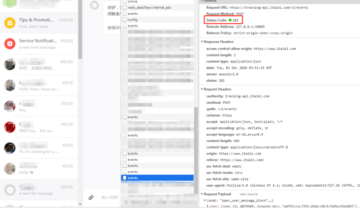Click the red Service Notification icon
360x208 pixels.
tap(10, 44)
